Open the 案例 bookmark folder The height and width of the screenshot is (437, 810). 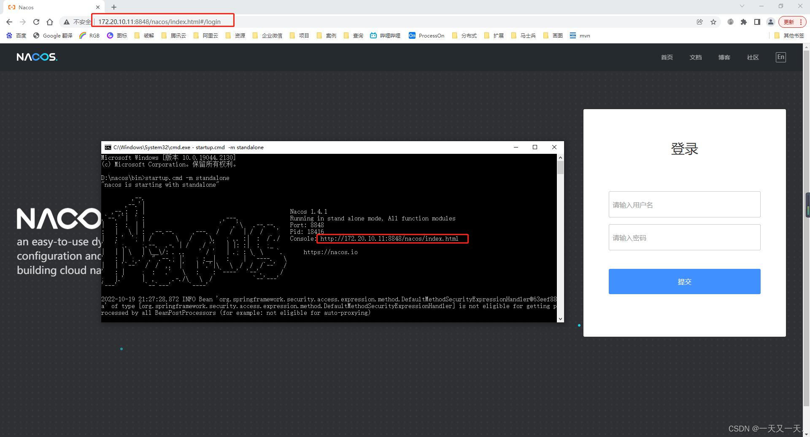327,35
